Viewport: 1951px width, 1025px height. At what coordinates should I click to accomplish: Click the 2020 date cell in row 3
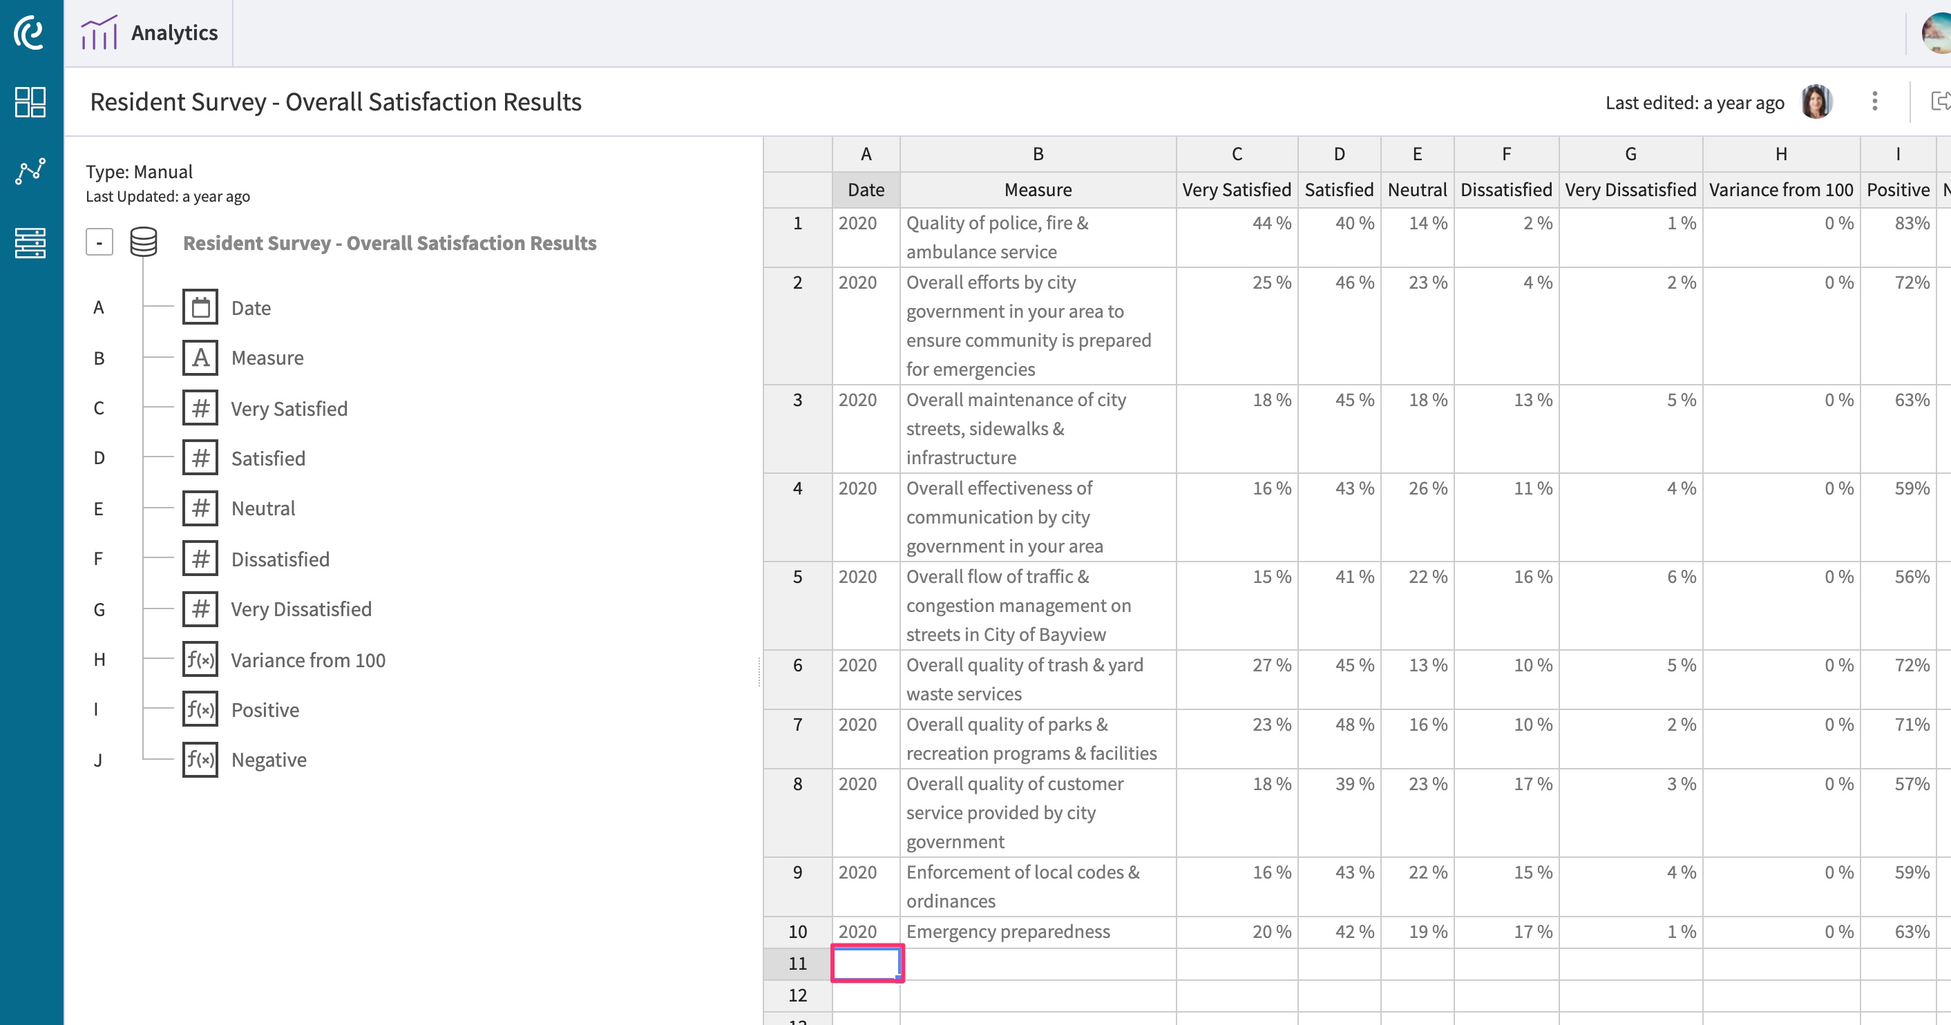coord(866,428)
